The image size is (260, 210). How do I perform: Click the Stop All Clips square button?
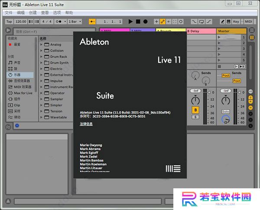[x=219, y=66]
